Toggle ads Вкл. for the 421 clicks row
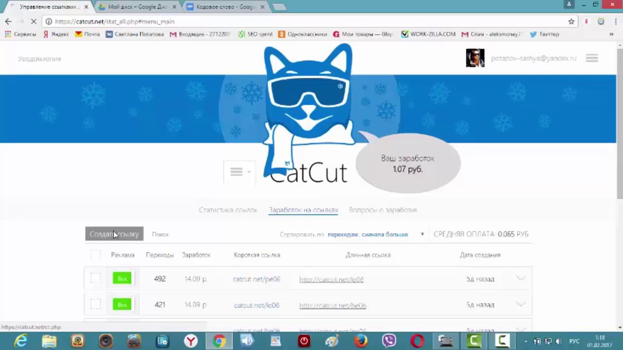The height and width of the screenshot is (350, 623). [122, 305]
